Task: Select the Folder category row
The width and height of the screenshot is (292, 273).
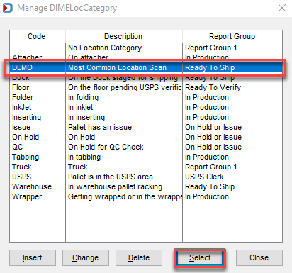Action: coord(146,97)
